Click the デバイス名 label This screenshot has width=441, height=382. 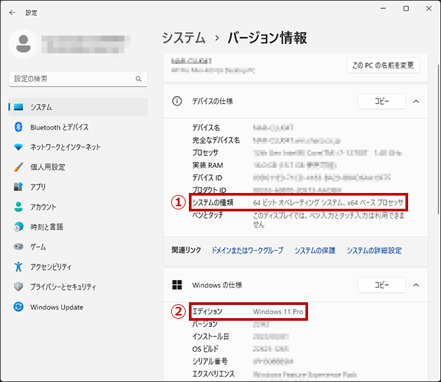[206, 128]
